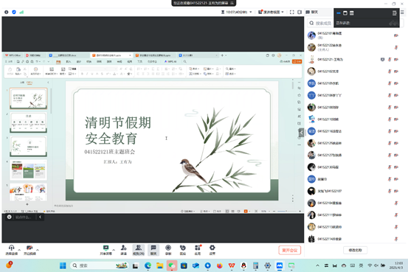Viewport: 408px width, 272px height.
Task: Open the invite button in the meeting toolbar
Action: [x=124, y=250]
